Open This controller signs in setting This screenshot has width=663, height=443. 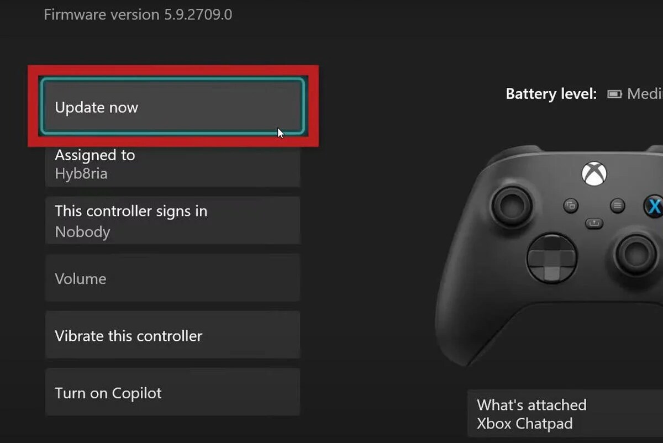click(x=172, y=220)
